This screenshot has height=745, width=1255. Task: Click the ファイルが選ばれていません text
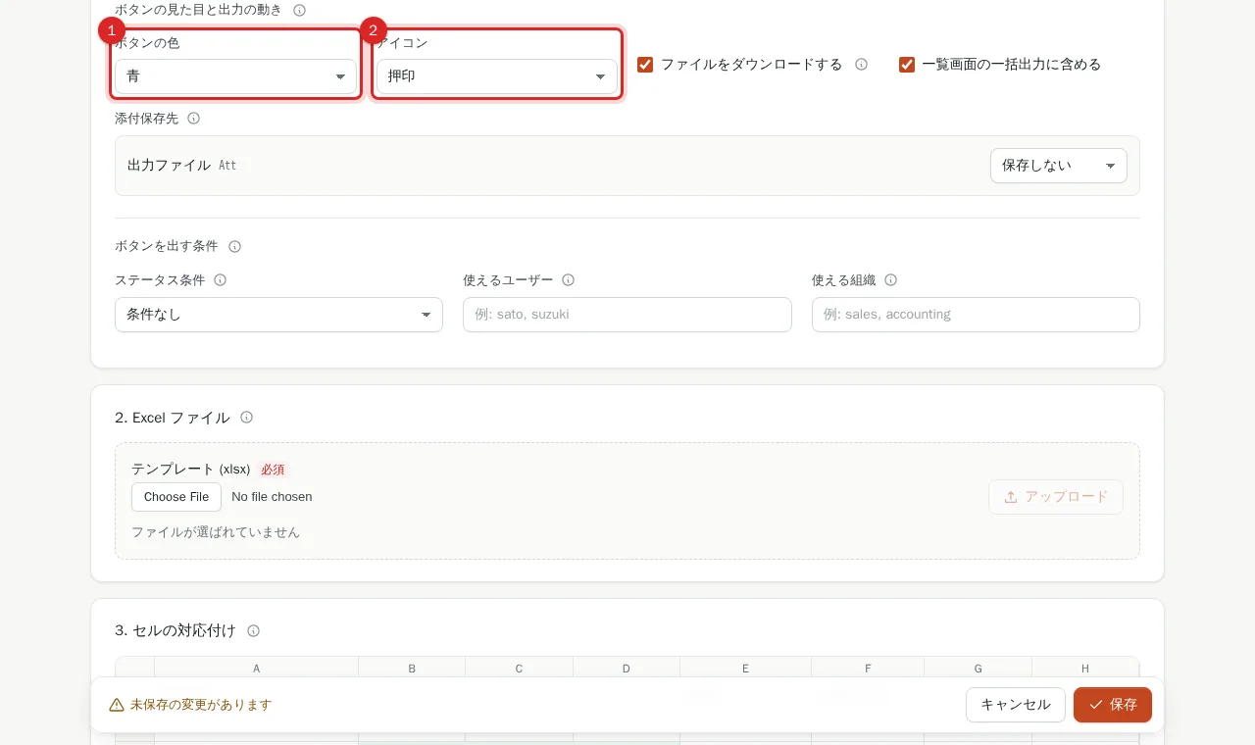click(216, 532)
